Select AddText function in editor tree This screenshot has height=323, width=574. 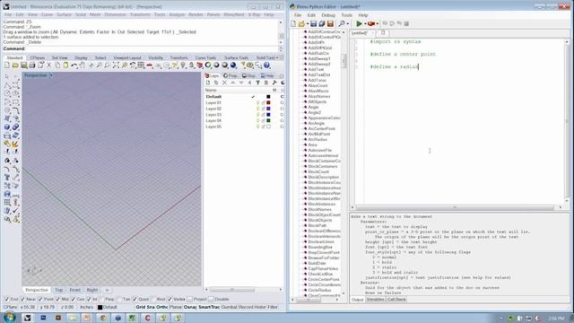point(316,69)
